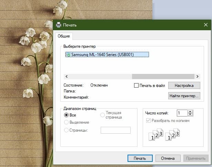Screen dimensions: 212x167
Task: Click the printer icon in the title bar
Action: pos(59,25)
